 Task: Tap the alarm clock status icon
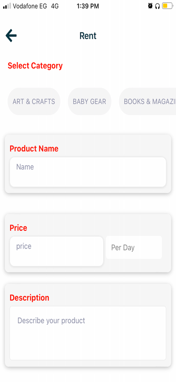click(150, 6)
